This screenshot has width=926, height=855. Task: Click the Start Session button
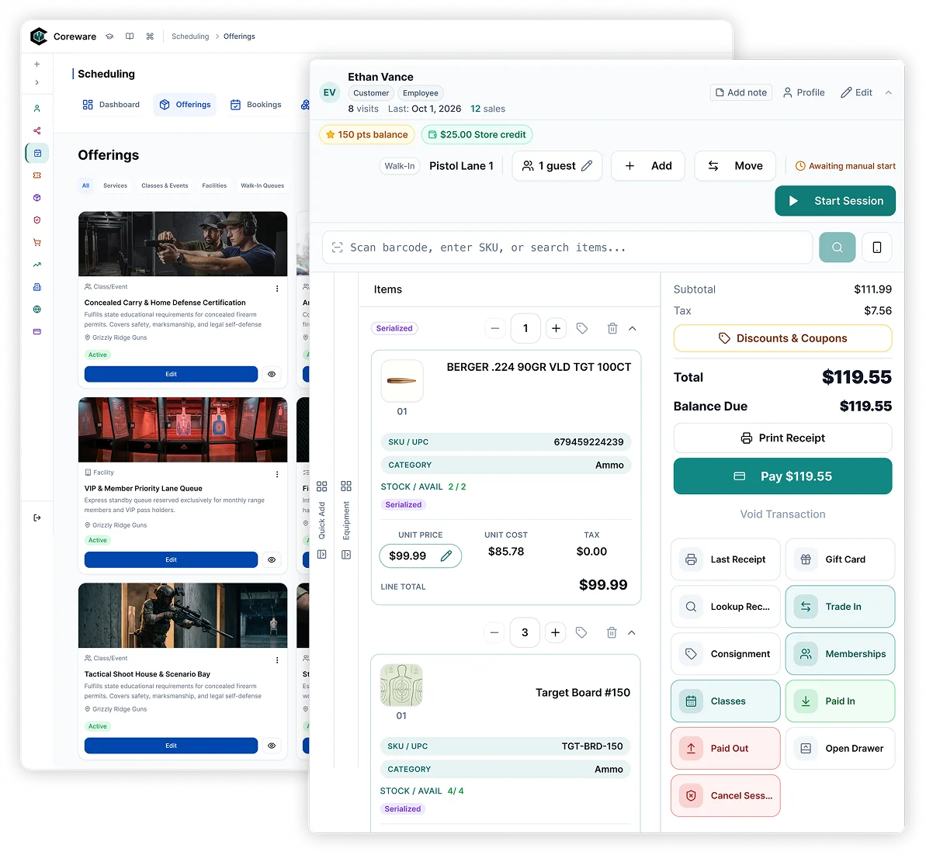point(835,201)
